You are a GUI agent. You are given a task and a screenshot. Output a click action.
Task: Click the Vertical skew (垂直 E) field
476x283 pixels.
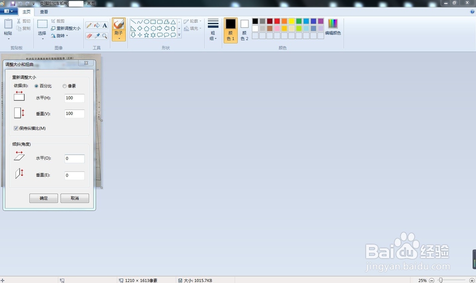coord(74,176)
